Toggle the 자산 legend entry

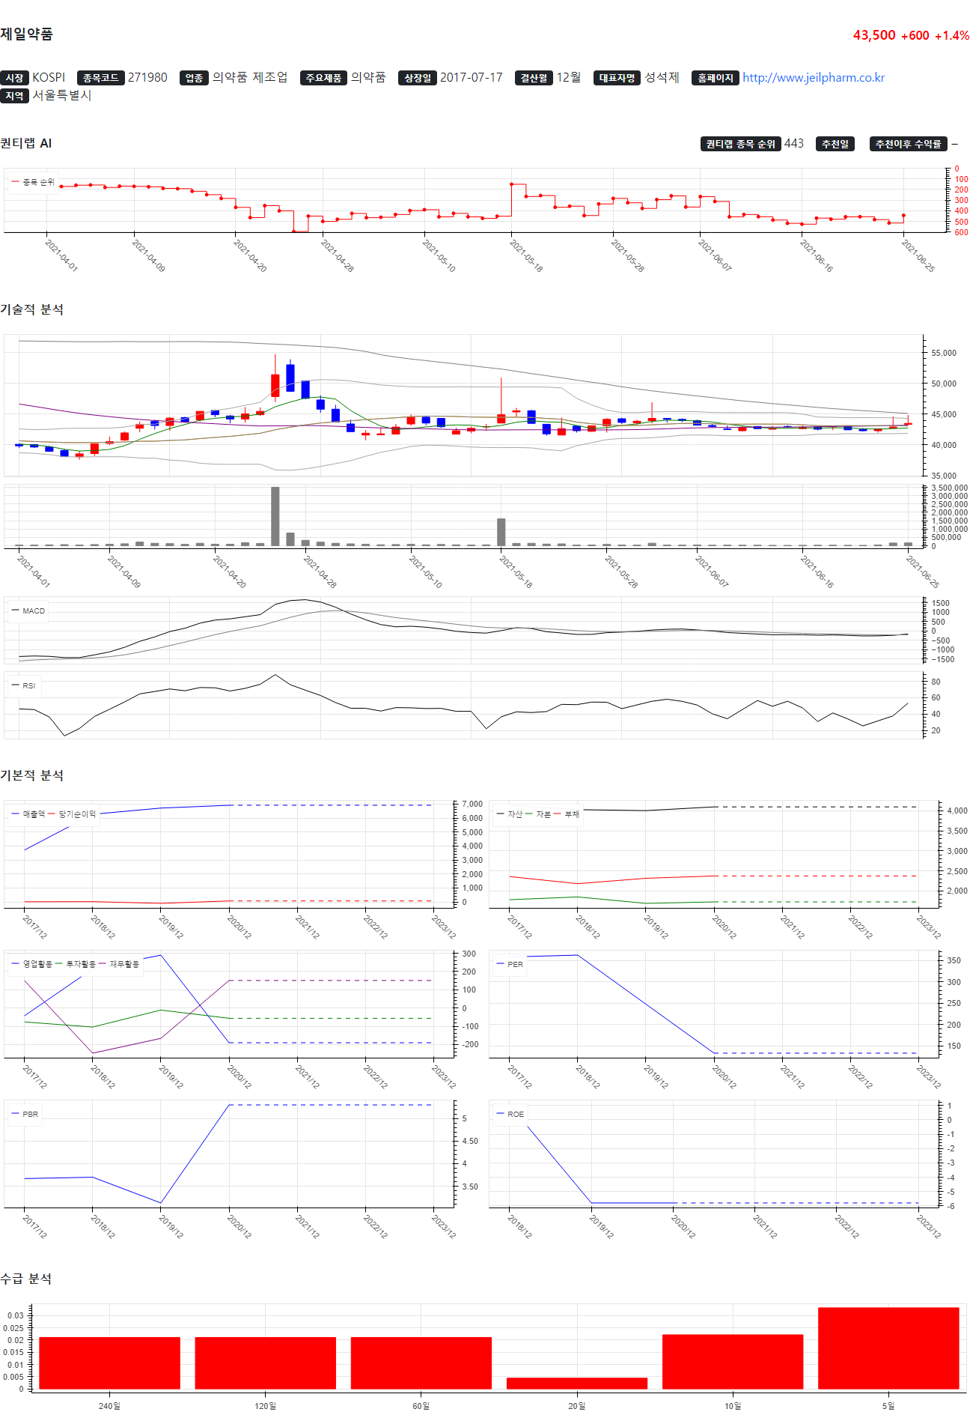(x=510, y=814)
